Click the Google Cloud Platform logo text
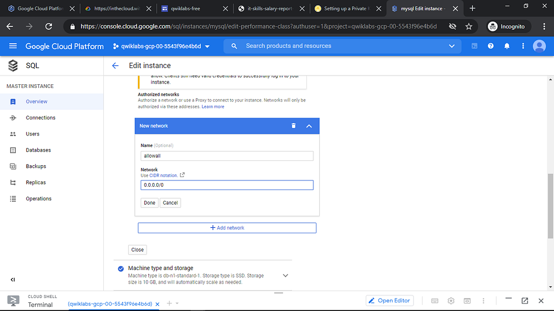554x311 pixels. click(64, 46)
